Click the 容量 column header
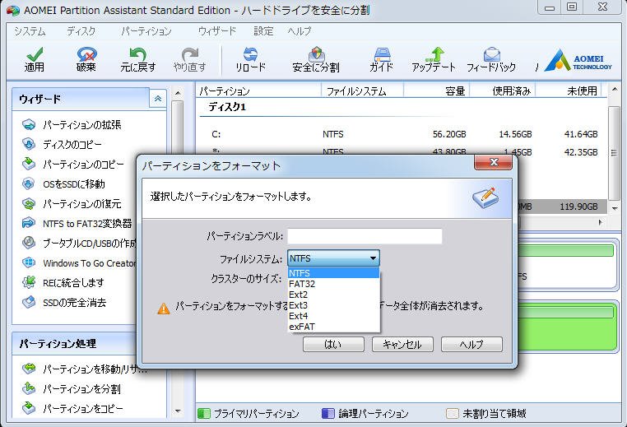Screen dimensions: 627x427 (x=436, y=91)
